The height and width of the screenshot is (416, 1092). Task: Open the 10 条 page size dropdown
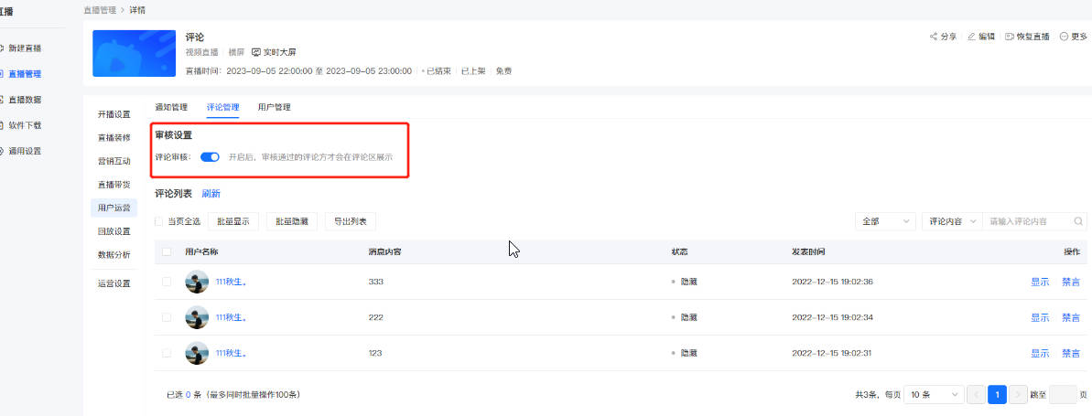click(934, 394)
